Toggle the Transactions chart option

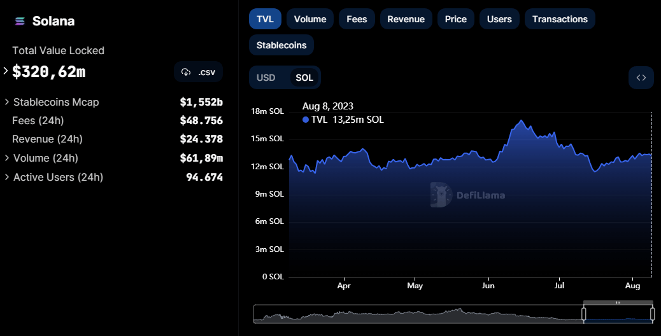point(560,19)
